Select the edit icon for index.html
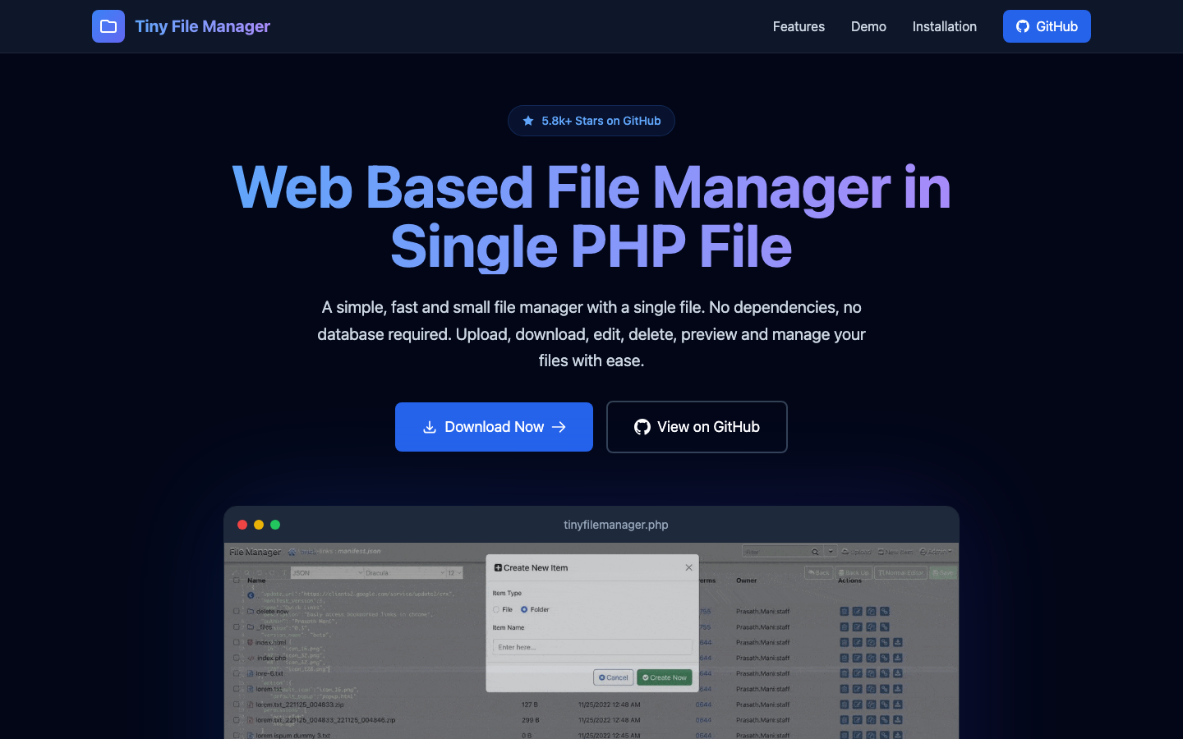Image resolution: width=1183 pixels, height=739 pixels. click(x=857, y=642)
